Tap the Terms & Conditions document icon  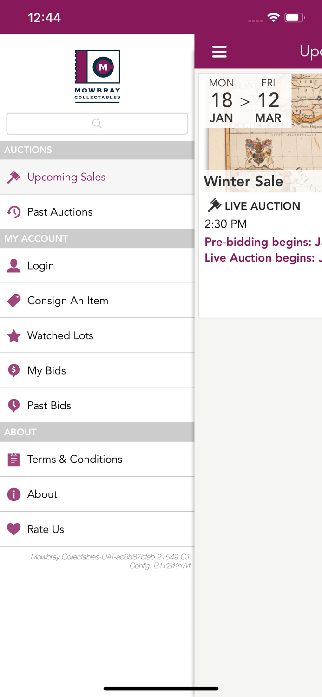(14, 459)
